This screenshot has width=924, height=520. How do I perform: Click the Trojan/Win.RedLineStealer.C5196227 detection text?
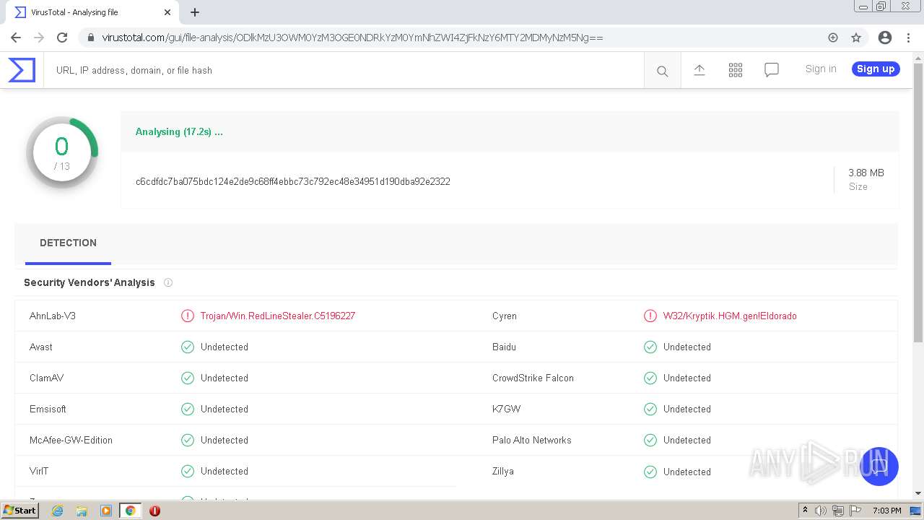coord(278,316)
